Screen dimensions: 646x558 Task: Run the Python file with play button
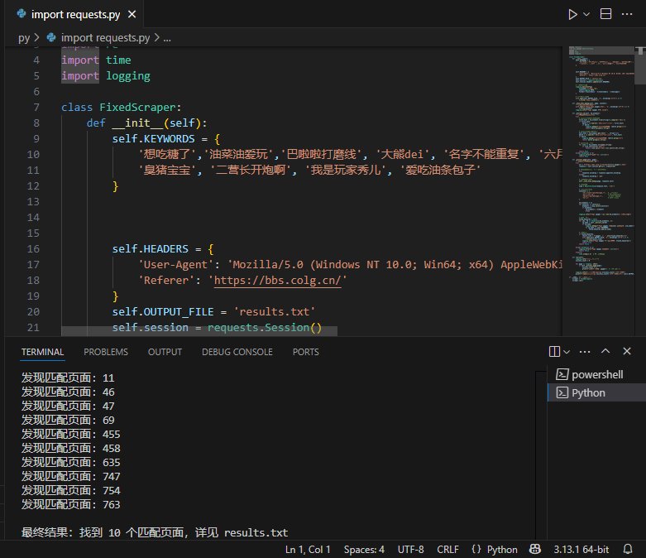tap(572, 14)
